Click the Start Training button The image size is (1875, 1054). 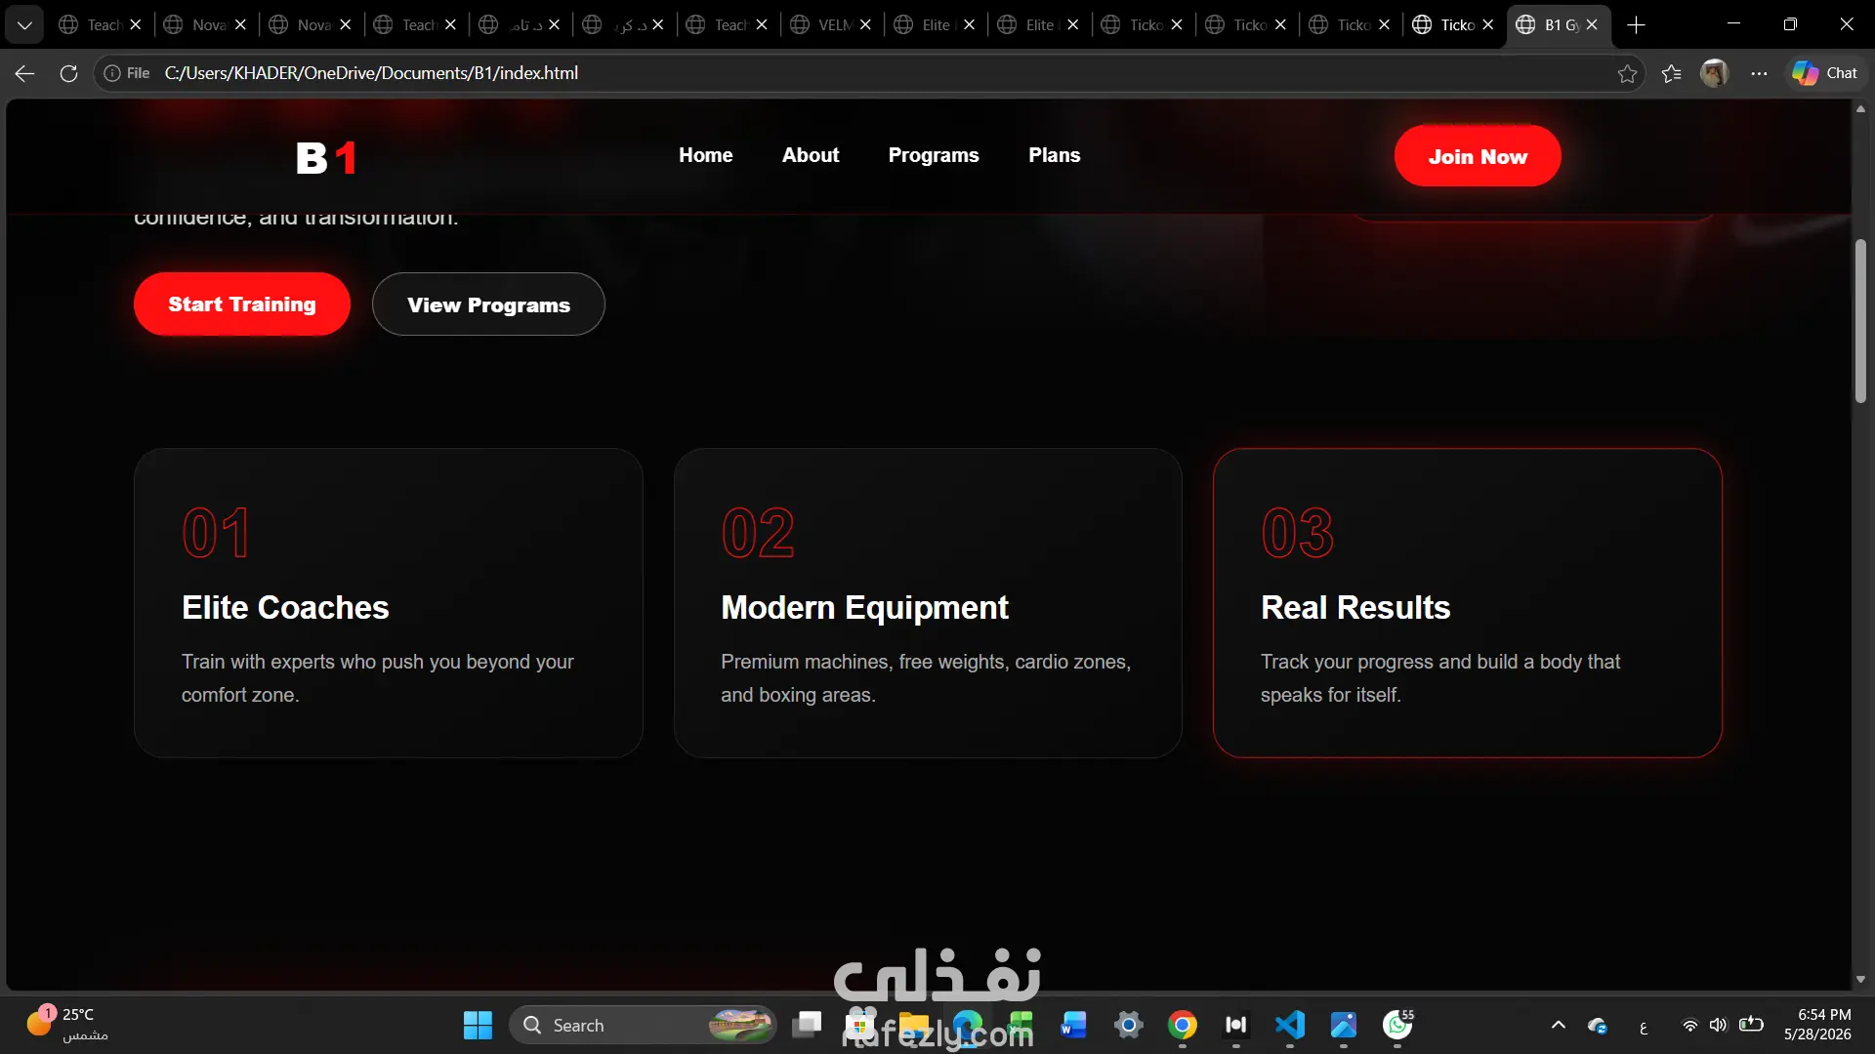click(x=242, y=304)
